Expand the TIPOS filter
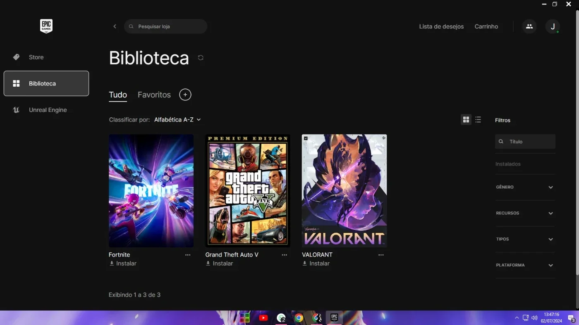The width and height of the screenshot is (579, 325). coord(525,239)
